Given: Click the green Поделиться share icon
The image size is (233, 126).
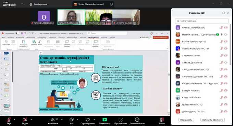Looking at the screenshot, I should point(105,120).
